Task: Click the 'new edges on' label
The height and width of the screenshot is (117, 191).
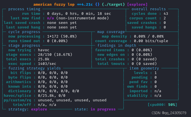Action: point(111,55)
